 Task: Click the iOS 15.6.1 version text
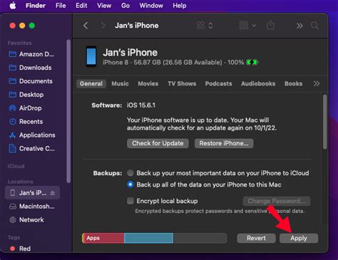click(x=141, y=105)
